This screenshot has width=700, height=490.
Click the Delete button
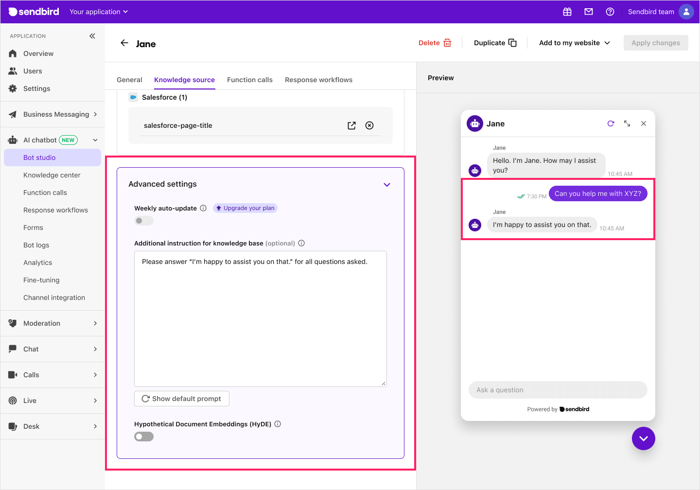point(435,43)
